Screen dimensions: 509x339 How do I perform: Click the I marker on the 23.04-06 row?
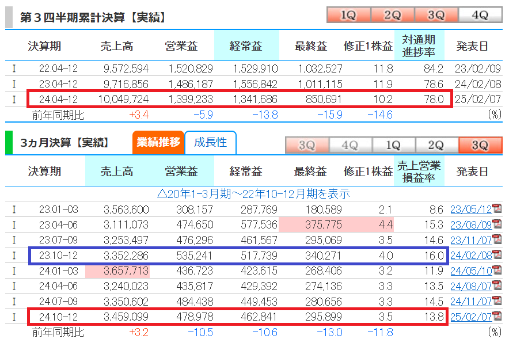click(14, 225)
